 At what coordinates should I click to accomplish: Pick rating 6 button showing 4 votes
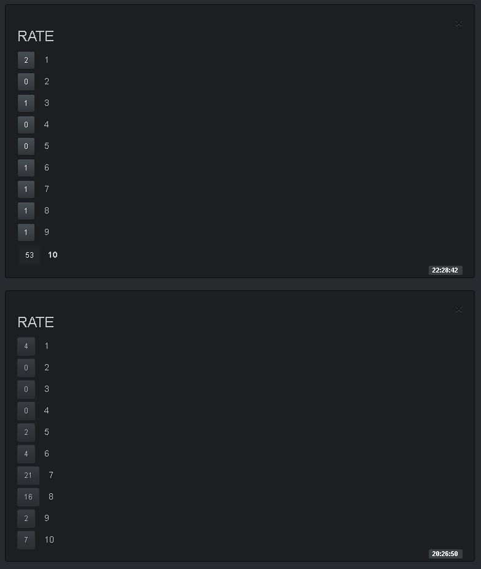pyautogui.click(x=26, y=454)
